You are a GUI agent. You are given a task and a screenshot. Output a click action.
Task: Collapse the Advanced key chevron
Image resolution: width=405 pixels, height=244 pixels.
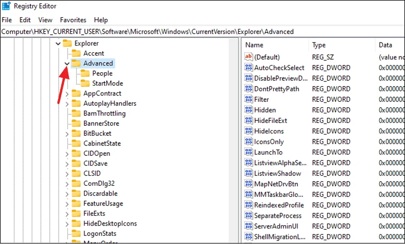point(67,63)
